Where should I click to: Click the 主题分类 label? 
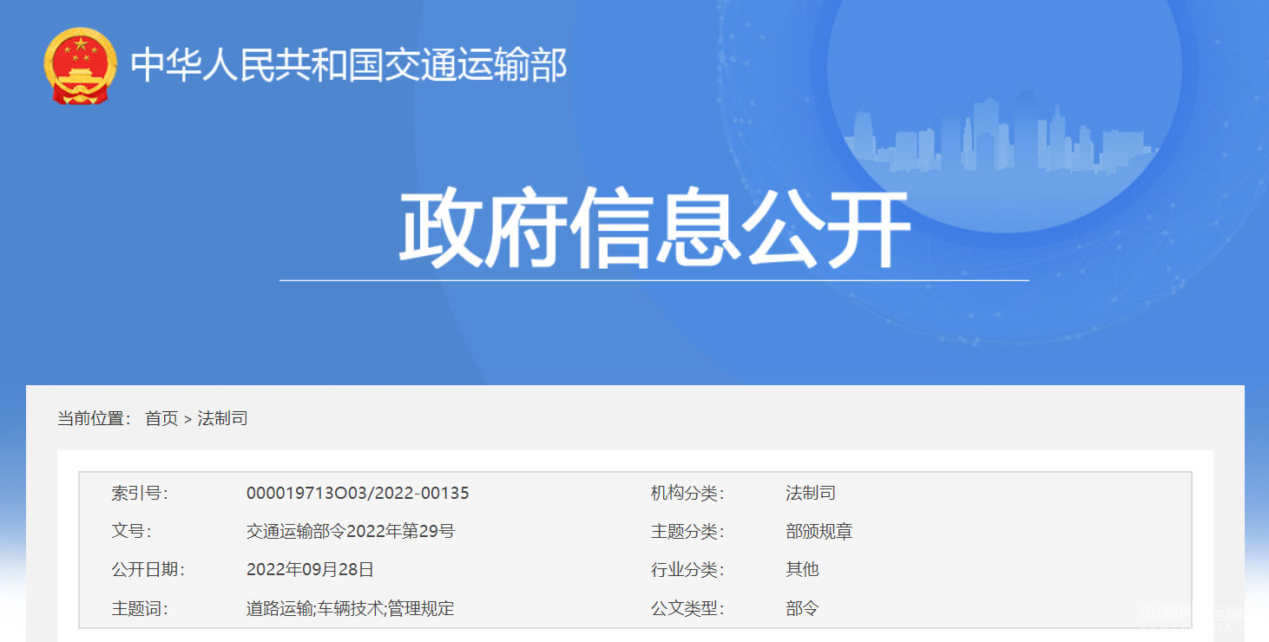(687, 531)
